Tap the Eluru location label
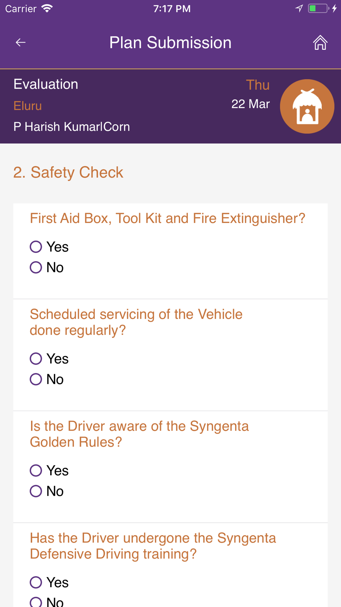This screenshot has height=607, width=341. [x=28, y=106]
